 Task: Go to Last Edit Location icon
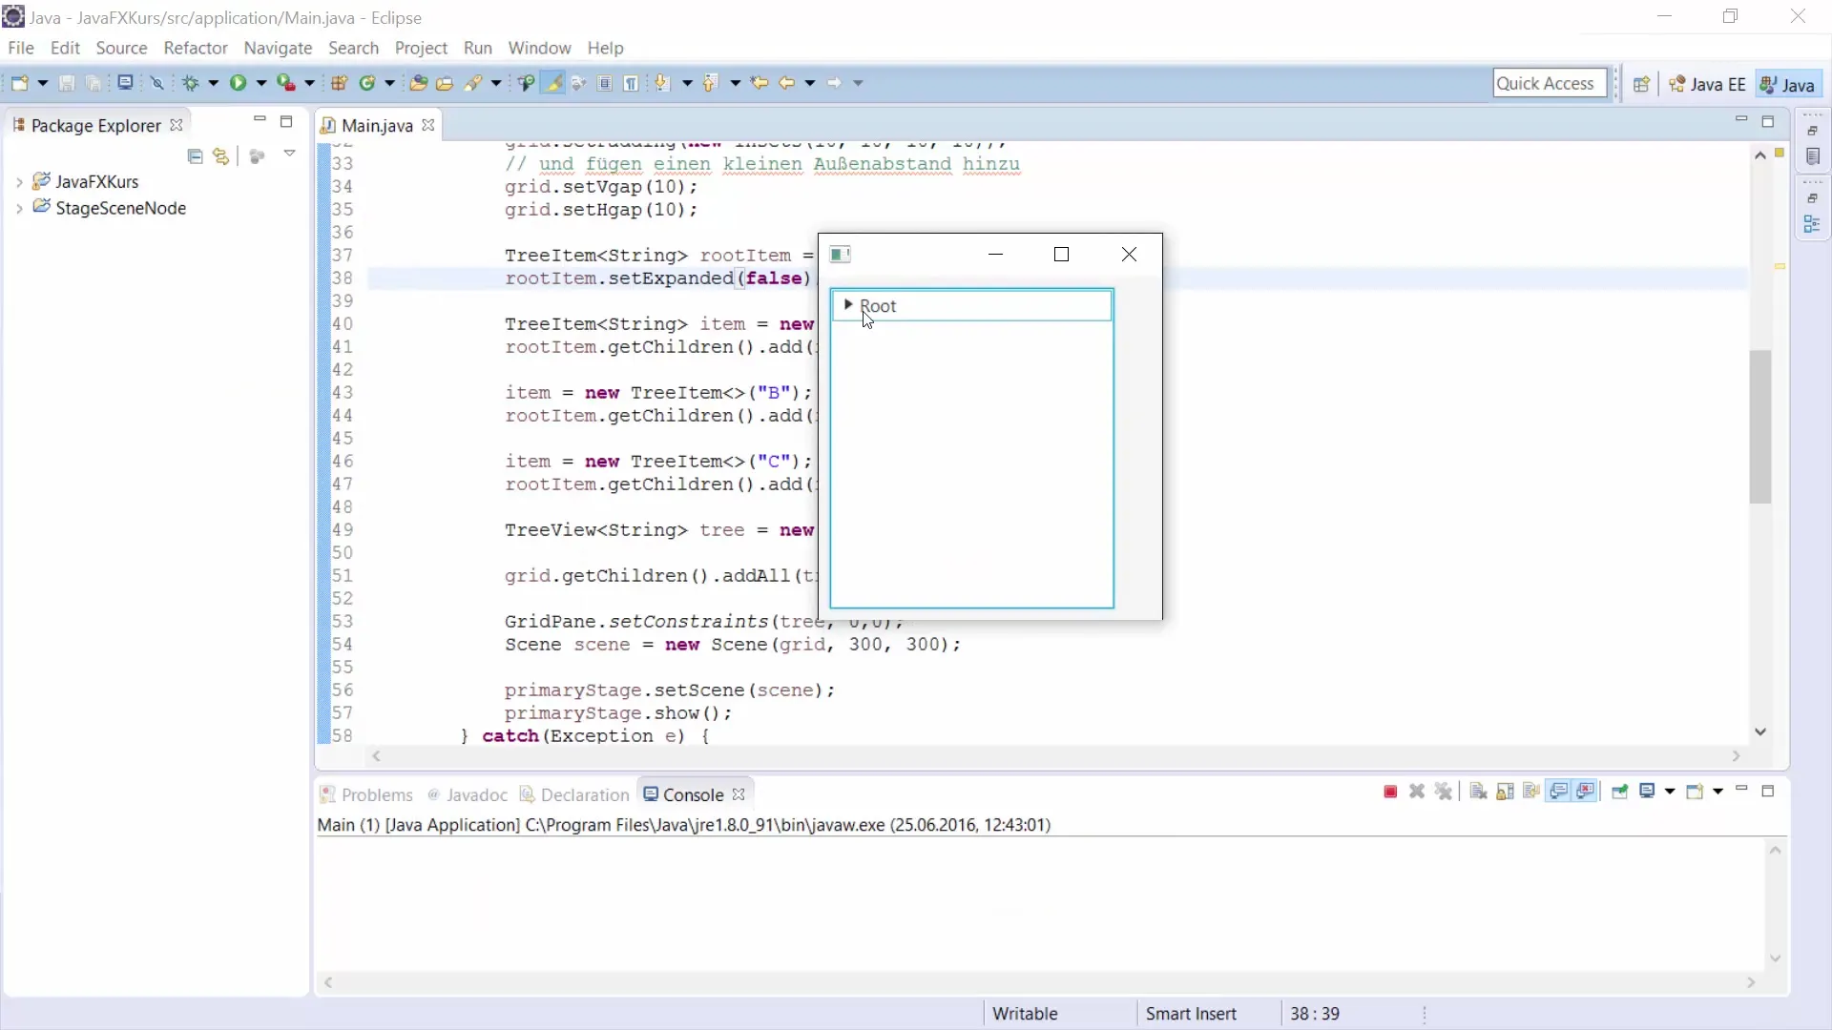(x=760, y=83)
